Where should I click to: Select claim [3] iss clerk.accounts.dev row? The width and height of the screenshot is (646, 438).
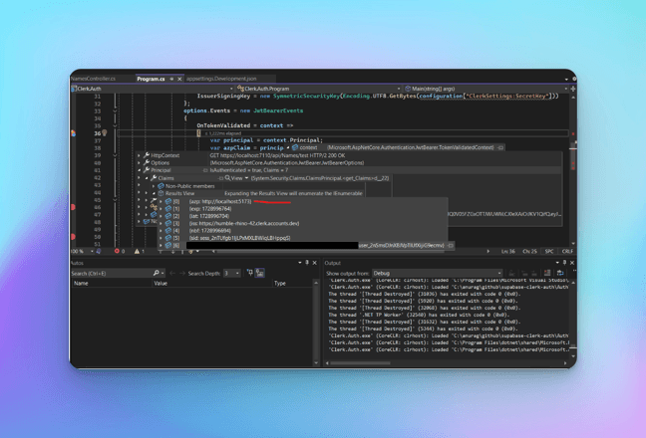click(x=303, y=223)
